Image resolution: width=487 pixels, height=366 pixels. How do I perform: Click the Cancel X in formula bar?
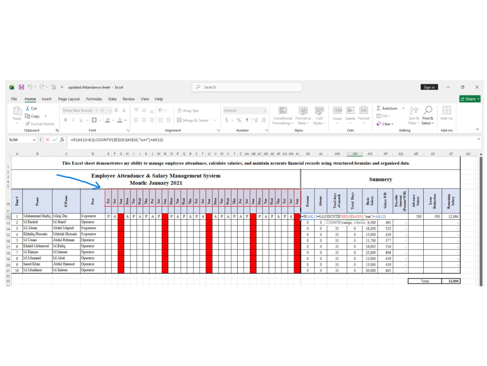(x=48, y=140)
